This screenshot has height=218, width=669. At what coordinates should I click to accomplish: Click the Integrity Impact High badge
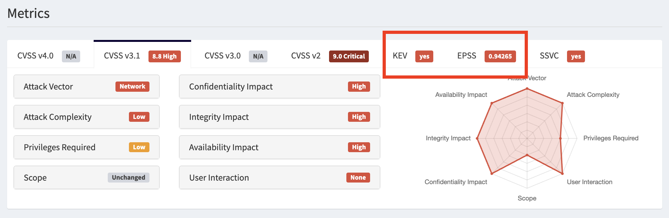click(x=359, y=117)
